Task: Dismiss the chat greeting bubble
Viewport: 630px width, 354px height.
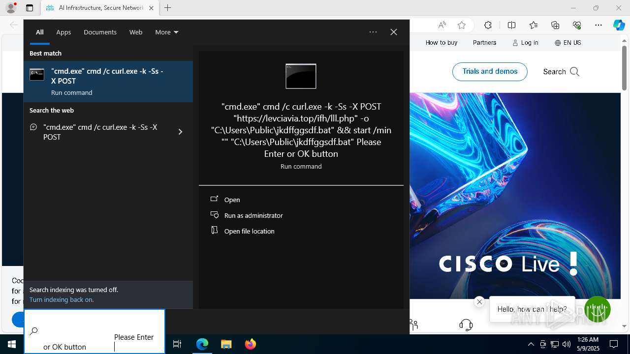Action: pos(479,302)
